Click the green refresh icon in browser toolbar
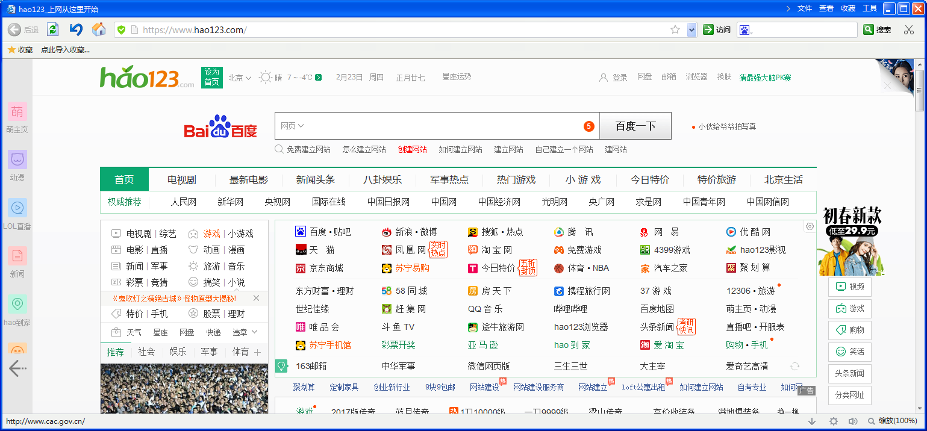This screenshot has height=431, width=927. pyautogui.click(x=52, y=29)
